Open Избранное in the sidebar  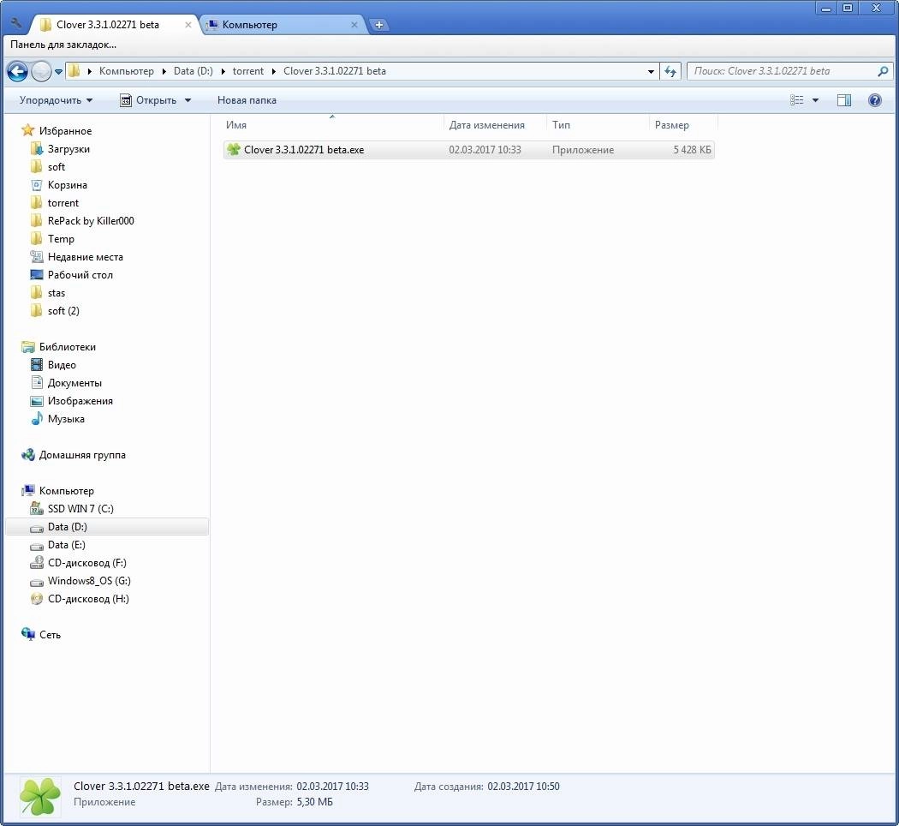coord(65,131)
